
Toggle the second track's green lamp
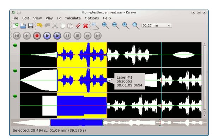(15, 71)
